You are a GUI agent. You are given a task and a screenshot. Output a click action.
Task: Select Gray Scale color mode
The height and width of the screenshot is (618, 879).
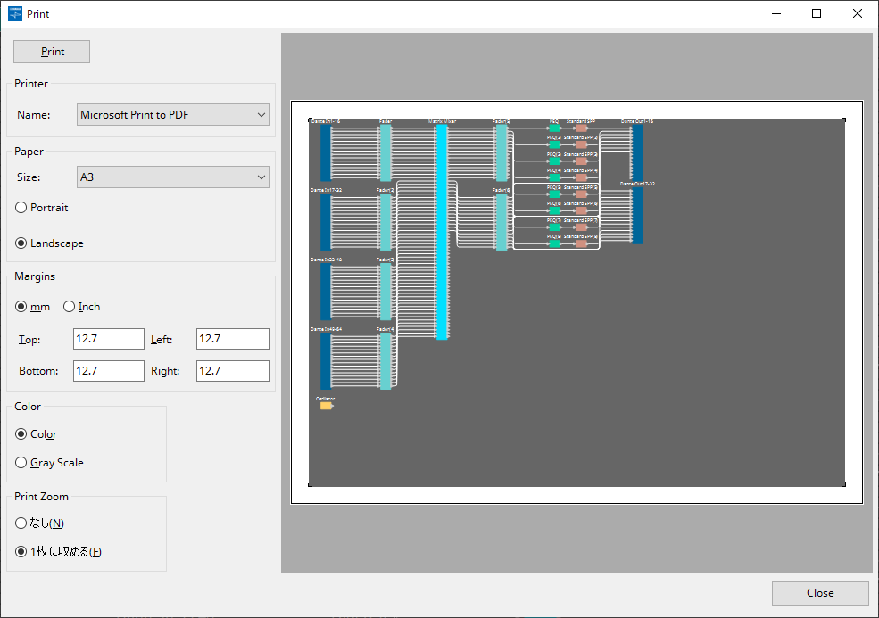coord(21,463)
